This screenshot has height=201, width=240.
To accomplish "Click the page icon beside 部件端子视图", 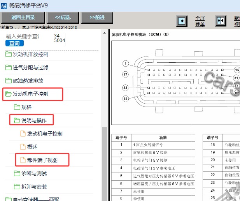I will [x=23, y=160].
